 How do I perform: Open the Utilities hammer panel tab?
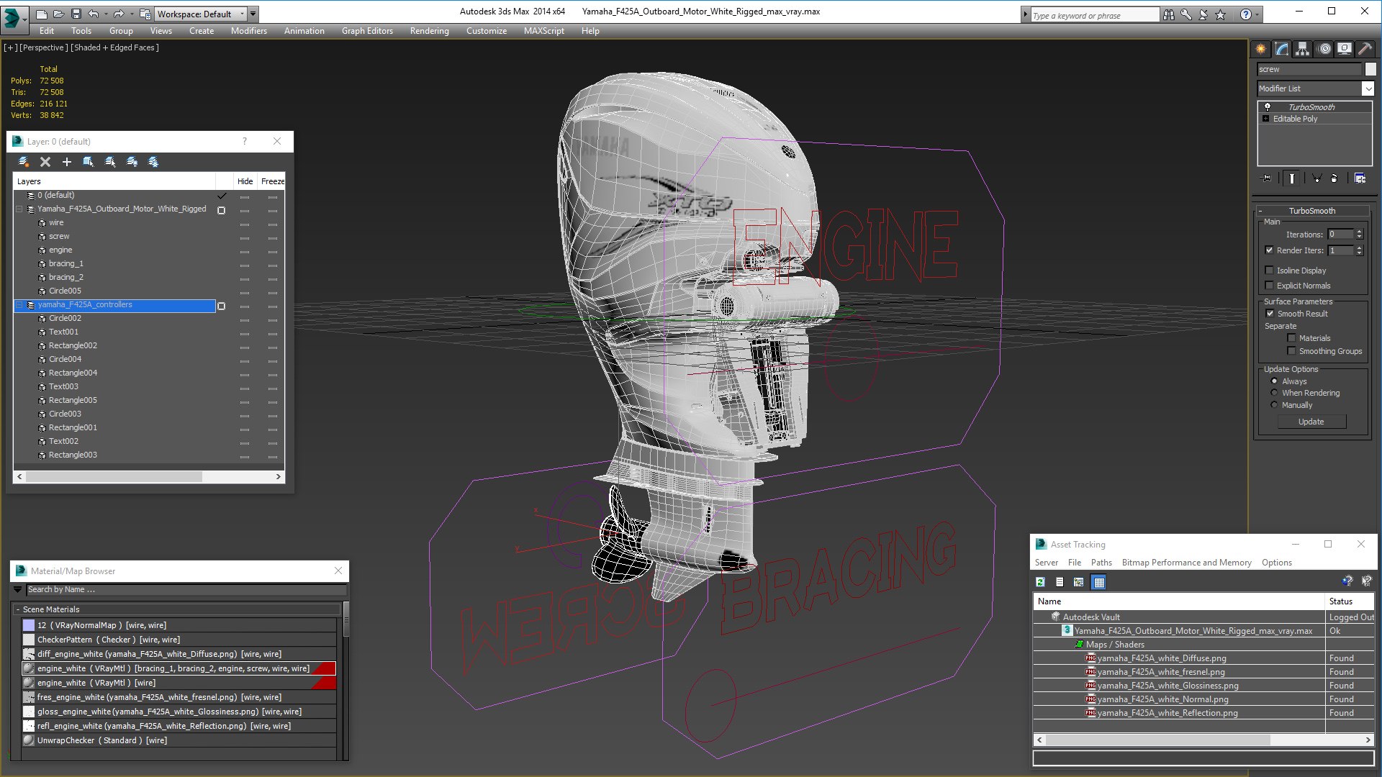[x=1365, y=49]
